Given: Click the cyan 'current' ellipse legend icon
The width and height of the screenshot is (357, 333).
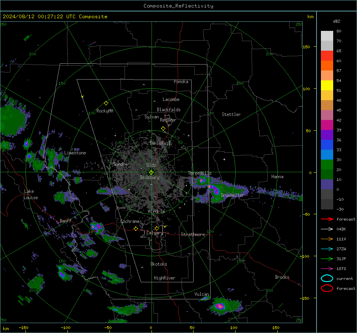Looking at the screenshot, I should pyautogui.click(x=327, y=278).
